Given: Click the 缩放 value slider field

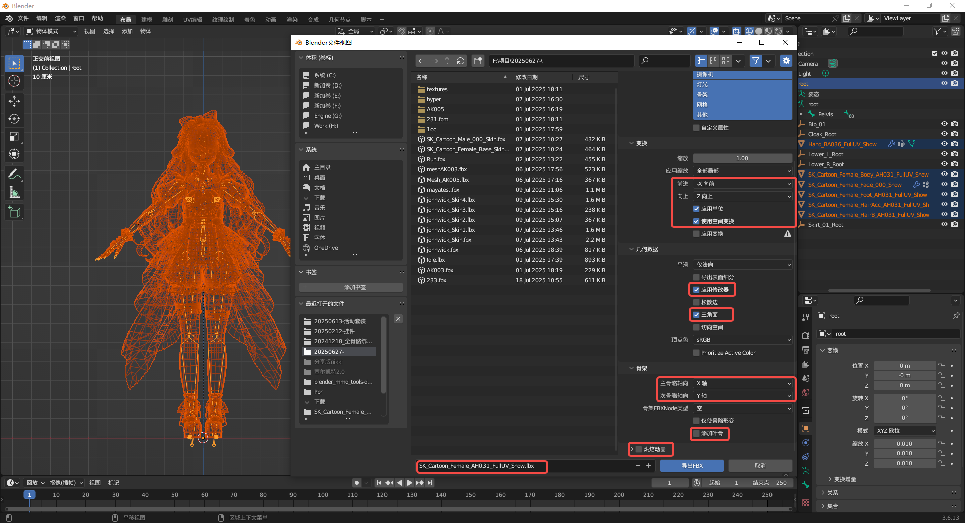Looking at the screenshot, I should [x=742, y=158].
